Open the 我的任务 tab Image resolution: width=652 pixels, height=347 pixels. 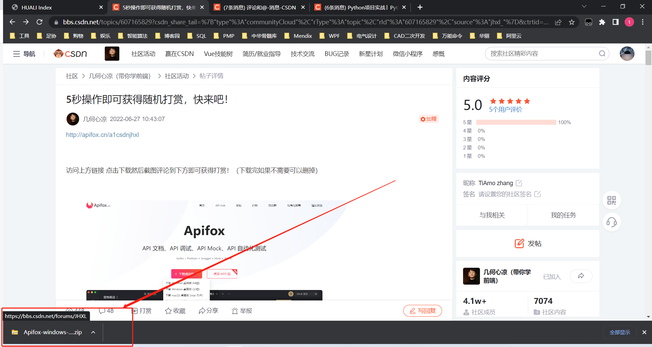tap(563, 215)
